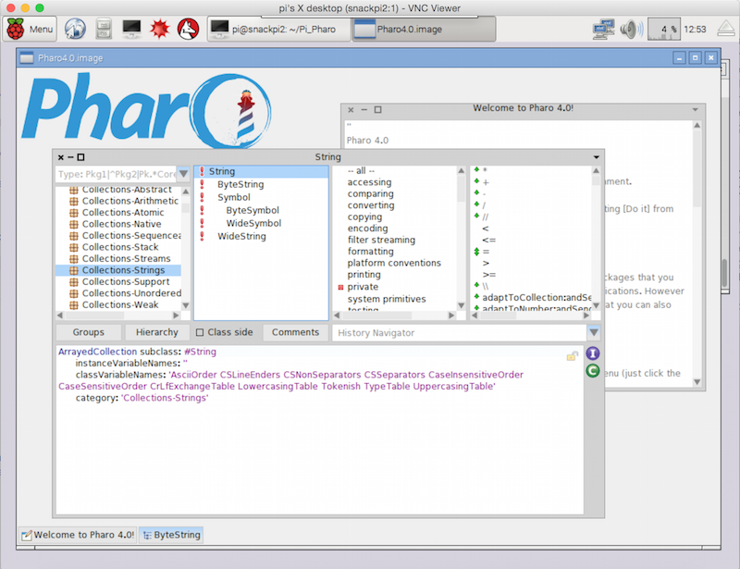Select Collections-Atomic package
The image size is (740, 569).
[123, 213]
